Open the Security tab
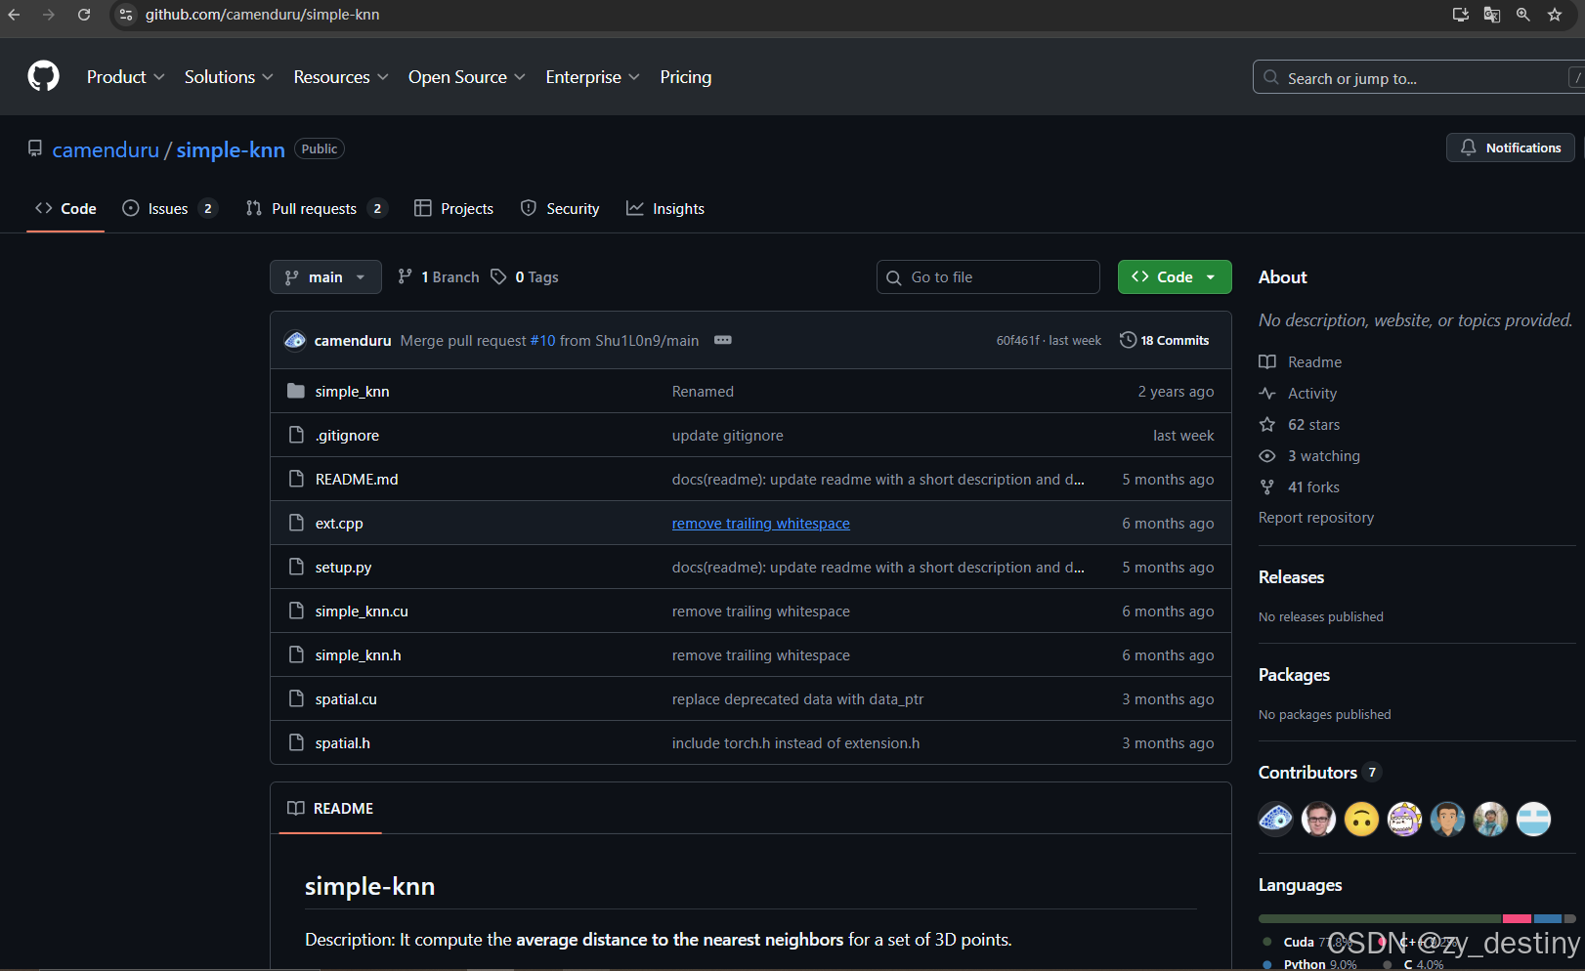Screen dimensions: 1585x971 point(560,208)
